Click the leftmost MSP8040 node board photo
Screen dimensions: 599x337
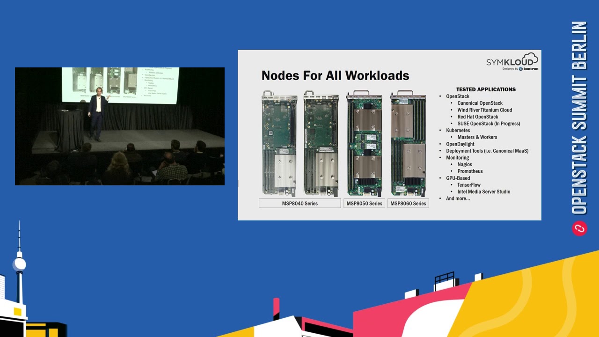click(x=279, y=143)
